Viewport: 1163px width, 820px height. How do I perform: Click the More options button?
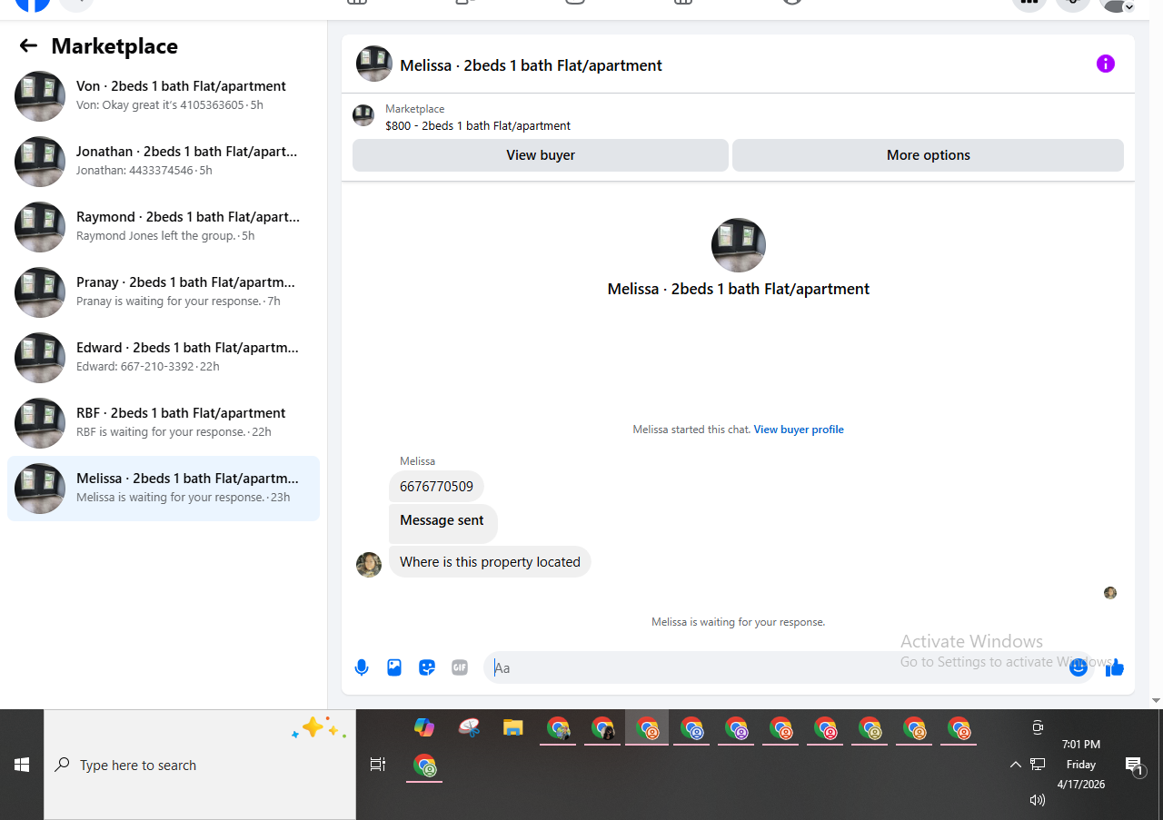(928, 155)
